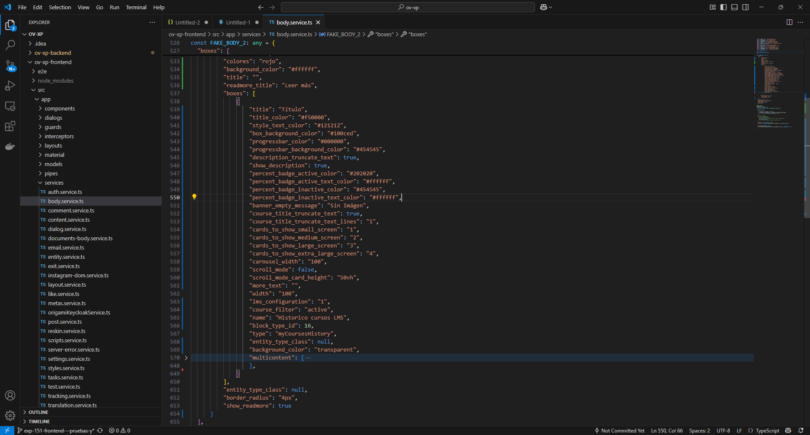Image resolution: width=810 pixels, height=435 pixels.
Task: Split the editor to the right
Action: (789, 22)
